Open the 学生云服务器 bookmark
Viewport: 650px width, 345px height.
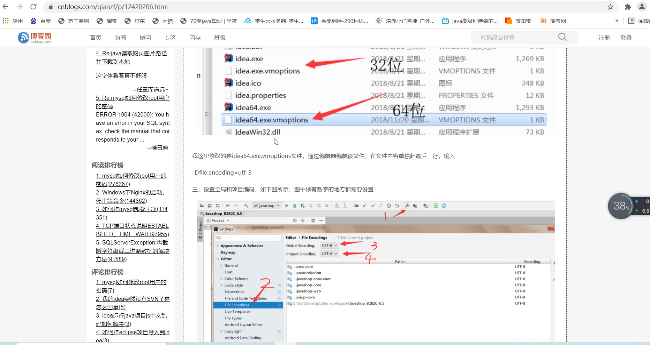click(x=274, y=21)
